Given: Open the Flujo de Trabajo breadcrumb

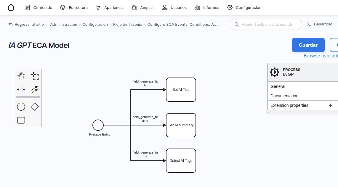Looking at the screenshot, I should click(127, 24).
